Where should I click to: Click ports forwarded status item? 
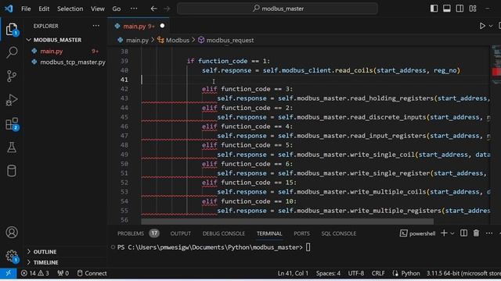pos(63,273)
